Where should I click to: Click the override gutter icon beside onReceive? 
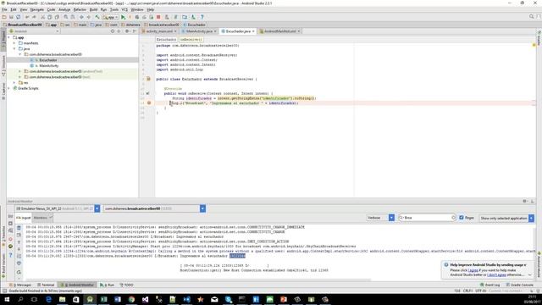point(147,93)
